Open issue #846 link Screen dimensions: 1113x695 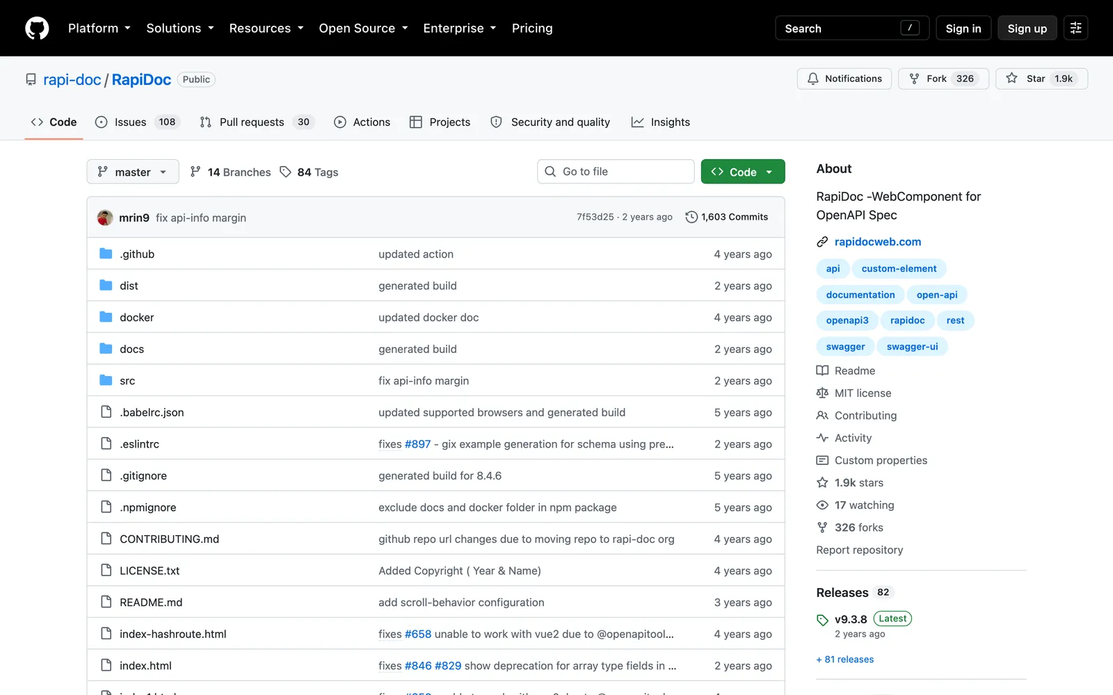418,666
